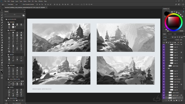Image resolution: width=185 pixels, height=104 pixels.
Task: Click the red saturation square in Coolorus
Action: click(174, 22)
